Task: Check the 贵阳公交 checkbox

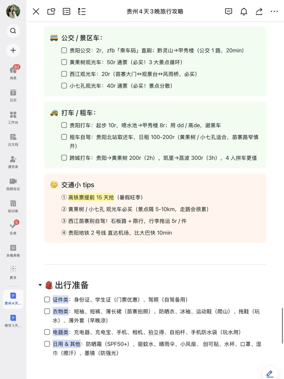Action: pos(64,50)
